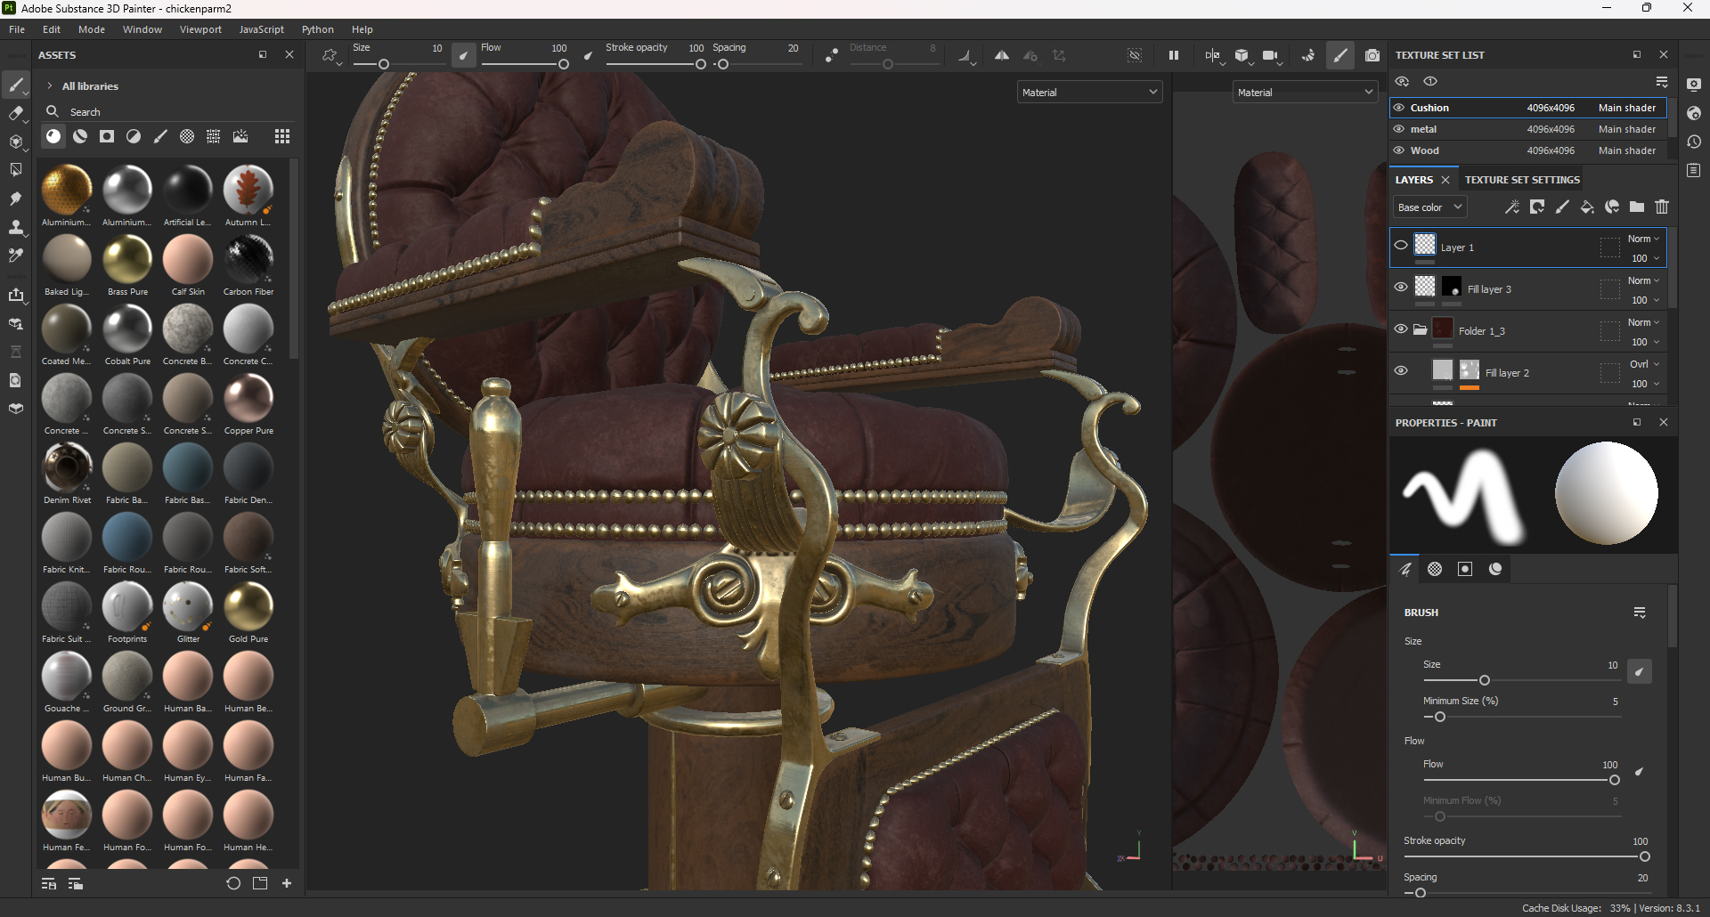The height and width of the screenshot is (917, 1710).
Task: Open the Viewport menu
Action: [200, 29]
